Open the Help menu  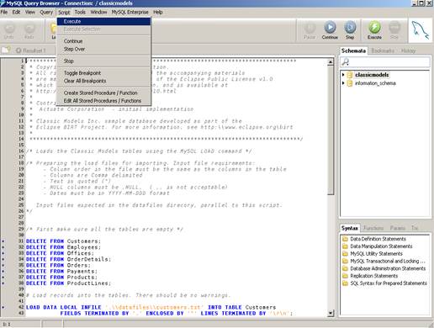tap(158, 12)
